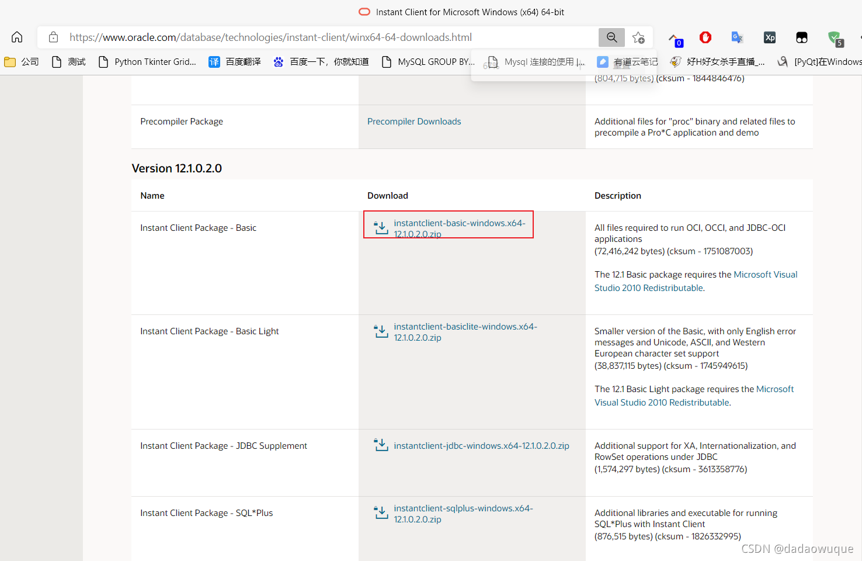
Task: Open the green shield extension with 5 badge
Action: [x=835, y=39]
